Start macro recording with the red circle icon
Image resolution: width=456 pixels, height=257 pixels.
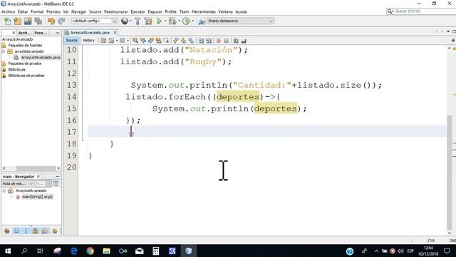[219, 41]
